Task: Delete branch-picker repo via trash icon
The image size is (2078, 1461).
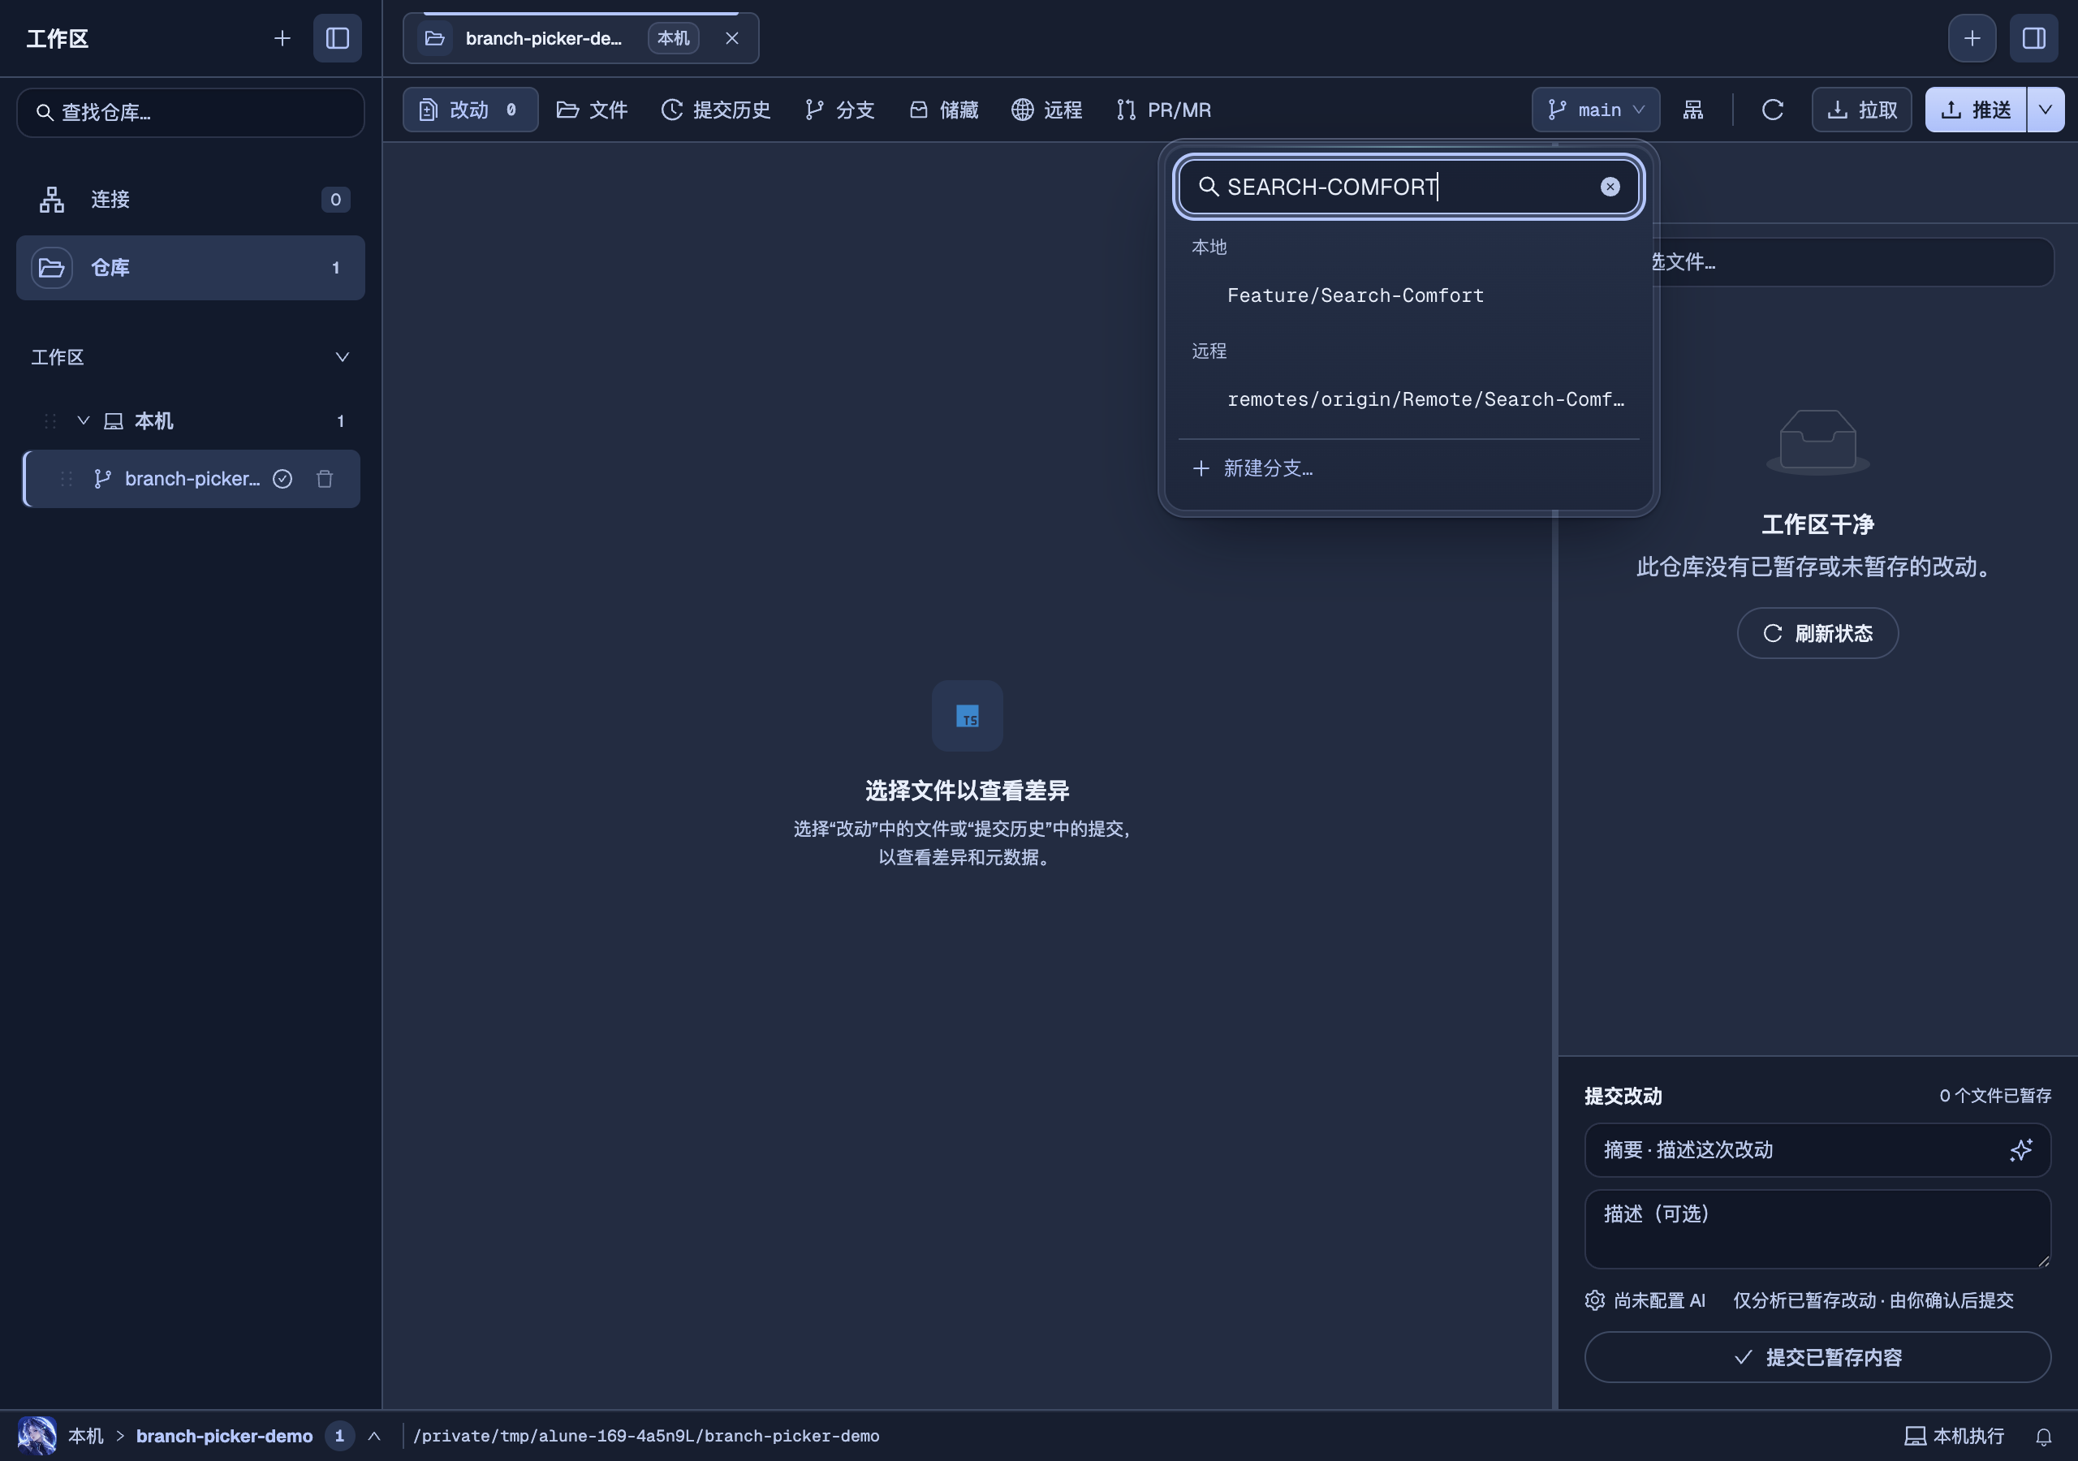Action: (325, 479)
